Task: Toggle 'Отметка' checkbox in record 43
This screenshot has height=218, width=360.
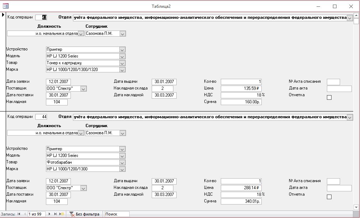Action: (x=329, y=97)
